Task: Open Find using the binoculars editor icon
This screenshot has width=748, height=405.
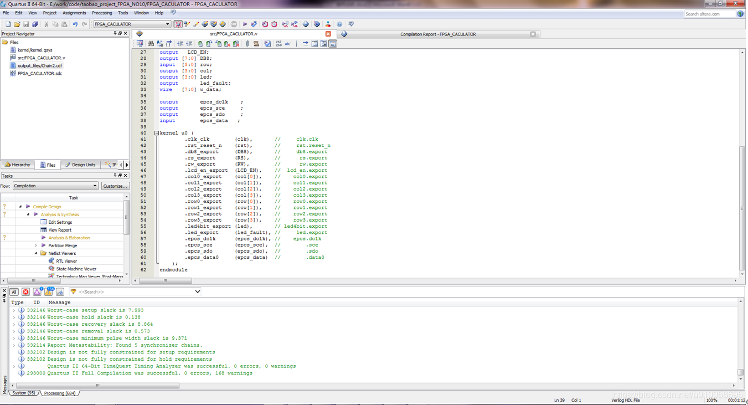Action: 150,44
